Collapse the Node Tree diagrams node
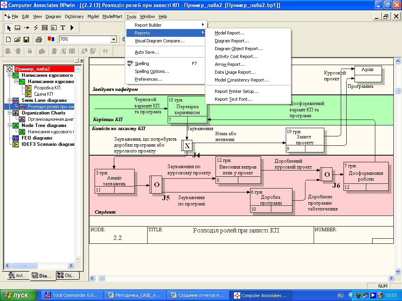Screen dimensions: 402x301 pyautogui.click(x=9, y=125)
